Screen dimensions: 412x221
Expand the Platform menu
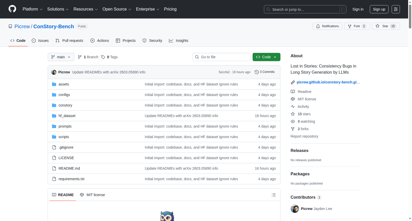[32, 9]
